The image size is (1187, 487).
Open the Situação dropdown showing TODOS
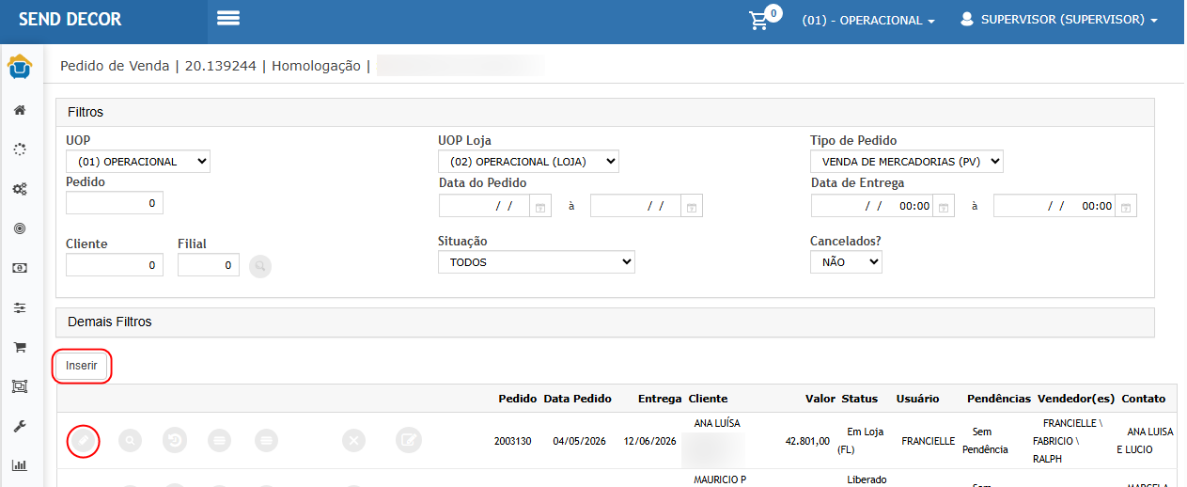537,262
